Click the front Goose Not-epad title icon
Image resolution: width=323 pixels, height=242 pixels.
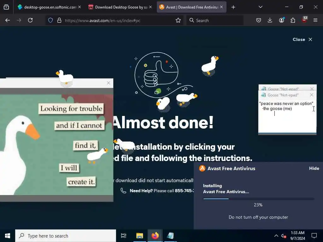[263, 95]
